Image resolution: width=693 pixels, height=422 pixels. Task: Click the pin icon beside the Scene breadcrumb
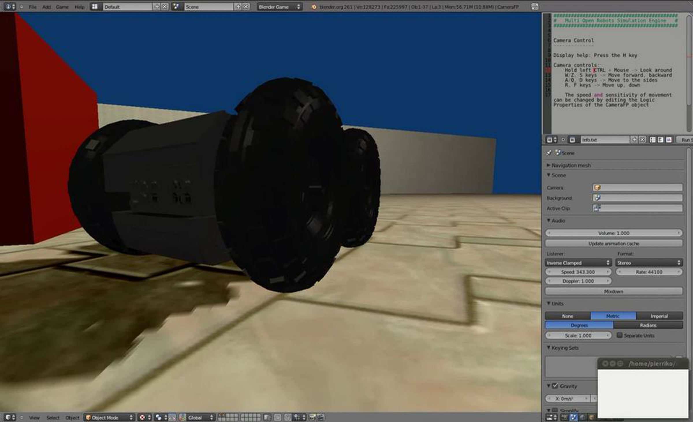point(549,153)
